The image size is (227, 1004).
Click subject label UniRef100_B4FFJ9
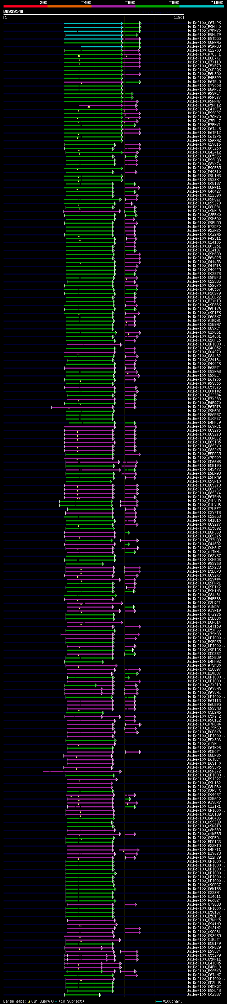coord(204,423)
